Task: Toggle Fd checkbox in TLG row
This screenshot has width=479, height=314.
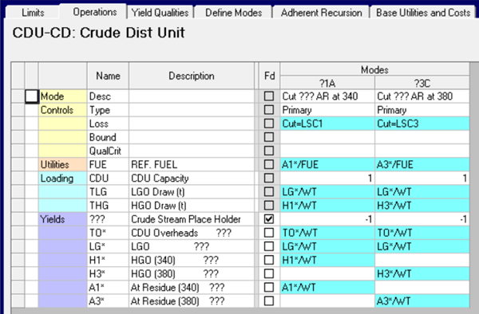Action: pos(269,192)
